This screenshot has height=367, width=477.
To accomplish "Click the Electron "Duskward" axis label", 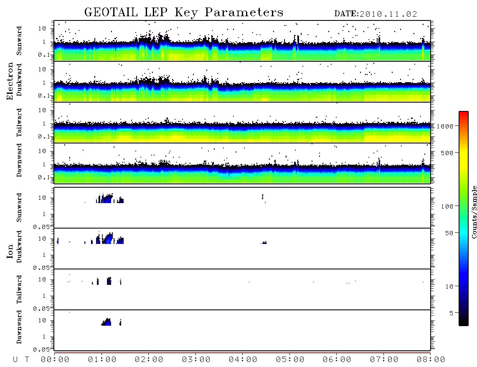I will click(x=19, y=80).
